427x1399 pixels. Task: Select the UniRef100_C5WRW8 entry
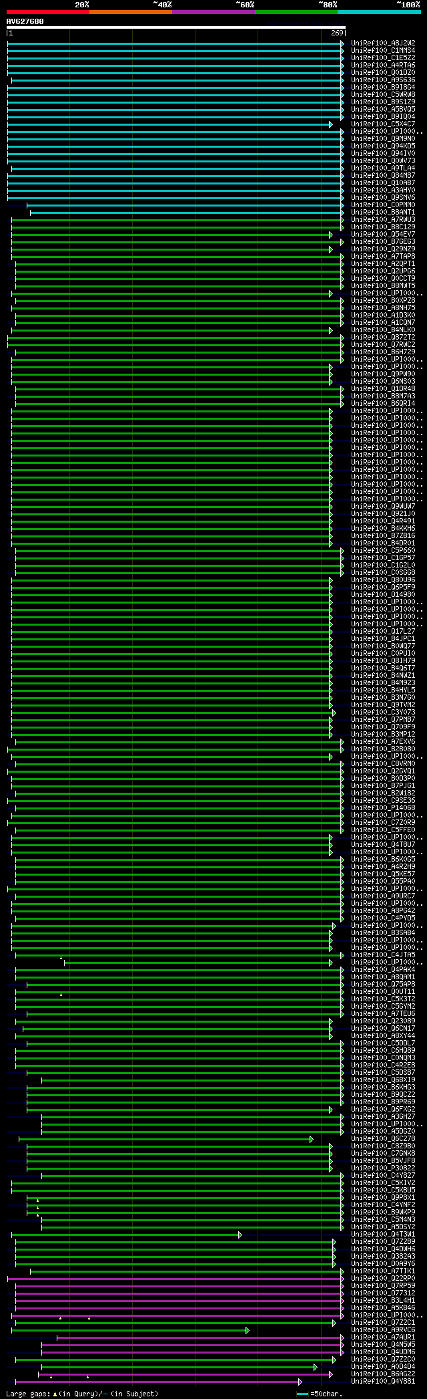(x=383, y=95)
